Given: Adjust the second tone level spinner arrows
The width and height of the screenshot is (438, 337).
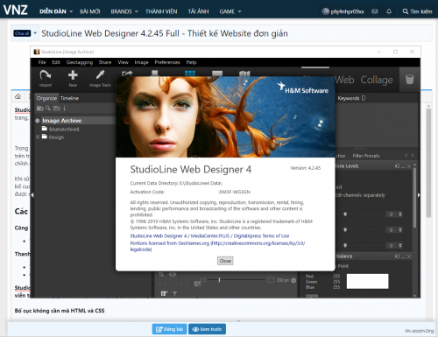Looking at the screenshot, I should point(400,230).
